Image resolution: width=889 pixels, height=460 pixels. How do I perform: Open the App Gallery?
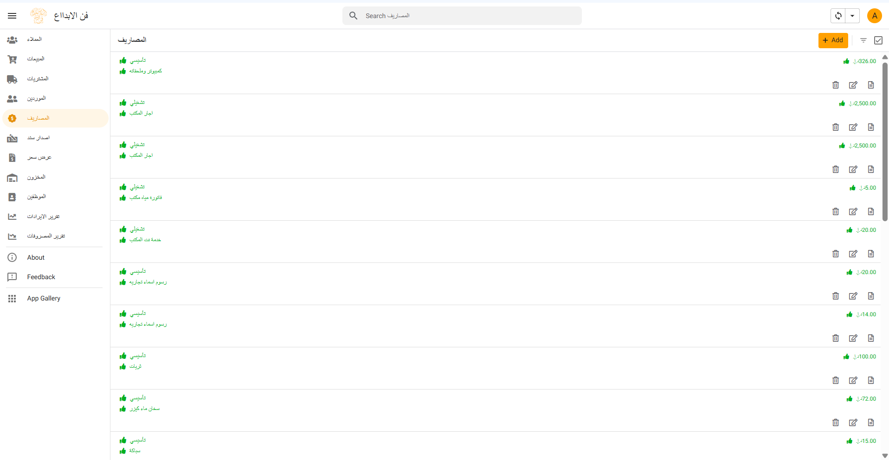(x=44, y=298)
